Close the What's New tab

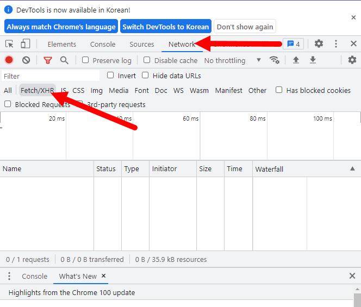coord(104,275)
